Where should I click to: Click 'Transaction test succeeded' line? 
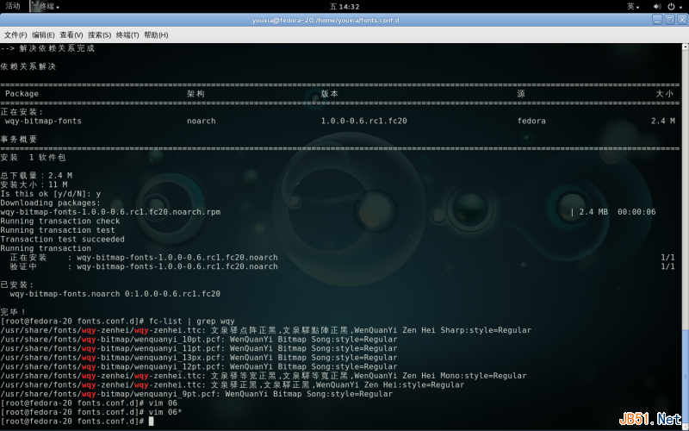click(62, 240)
